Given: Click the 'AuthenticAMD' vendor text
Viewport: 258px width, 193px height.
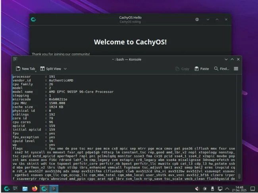Looking at the screenshot, I should [x=61, y=80].
